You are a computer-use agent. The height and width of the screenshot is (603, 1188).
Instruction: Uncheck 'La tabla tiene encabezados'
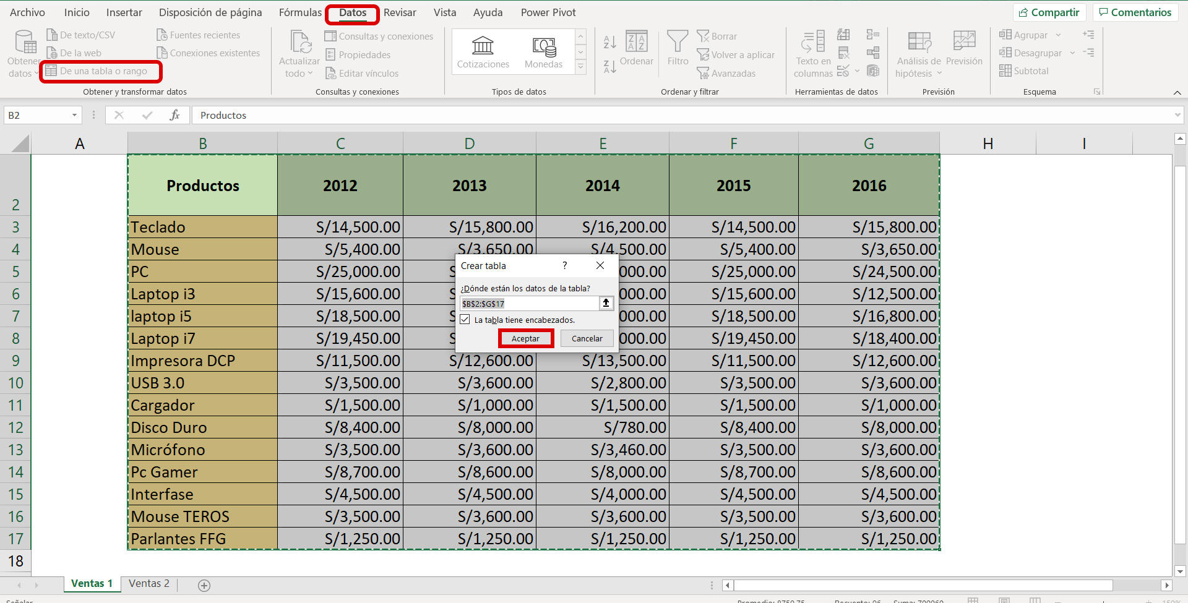pos(465,319)
